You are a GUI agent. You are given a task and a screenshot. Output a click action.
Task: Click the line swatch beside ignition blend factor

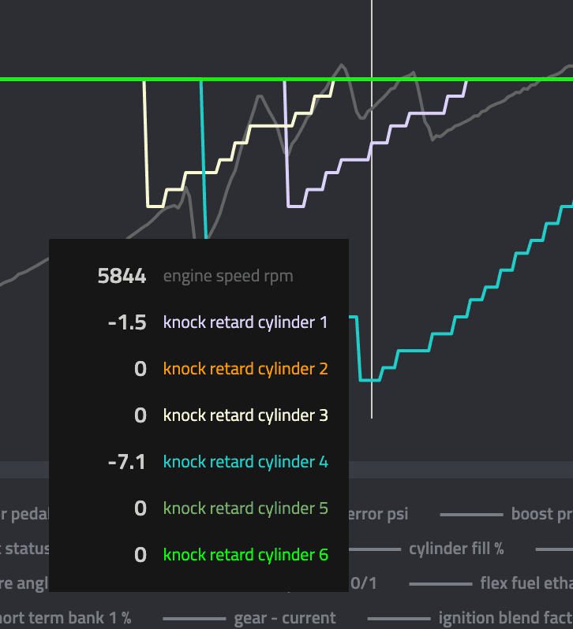tap(399, 619)
